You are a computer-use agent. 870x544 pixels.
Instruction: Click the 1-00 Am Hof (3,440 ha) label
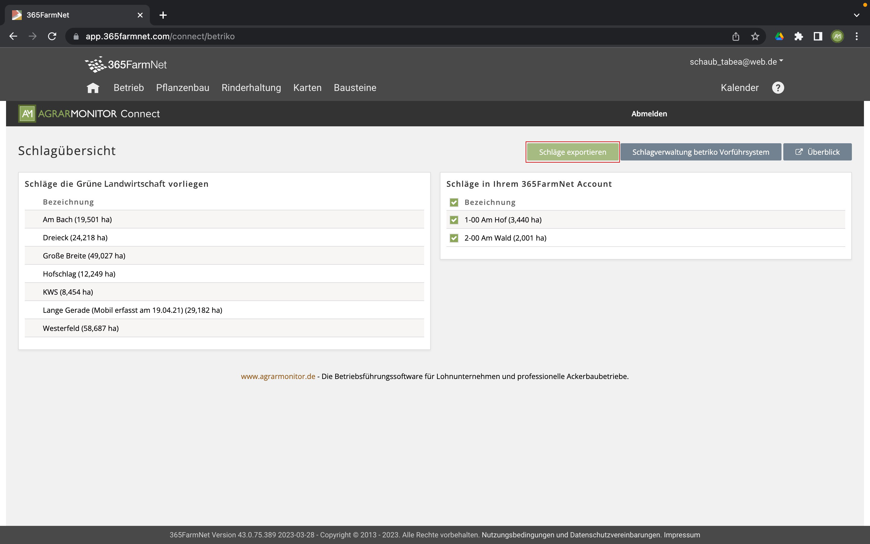[x=503, y=220]
